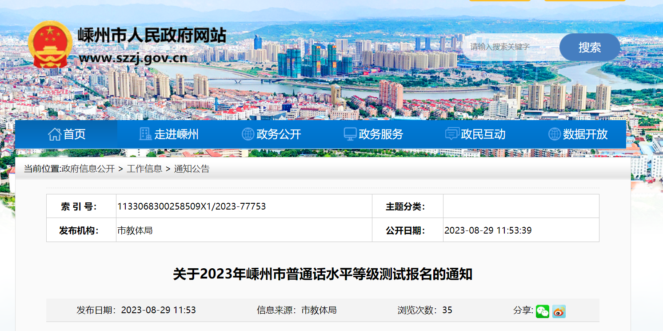Follow the 政府信息公开 breadcrumb link
Image resolution: width=663 pixels, height=331 pixels.
[x=88, y=169]
